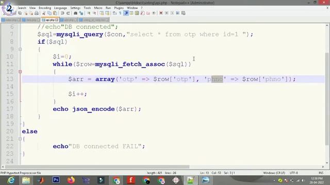Open UTF-8 encoding selector in status bar
Viewport: 330px width, 185px height.
click(293, 173)
